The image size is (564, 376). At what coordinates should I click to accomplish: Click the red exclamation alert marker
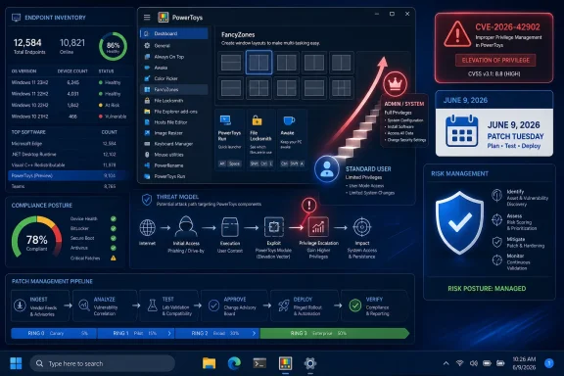point(309,205)
